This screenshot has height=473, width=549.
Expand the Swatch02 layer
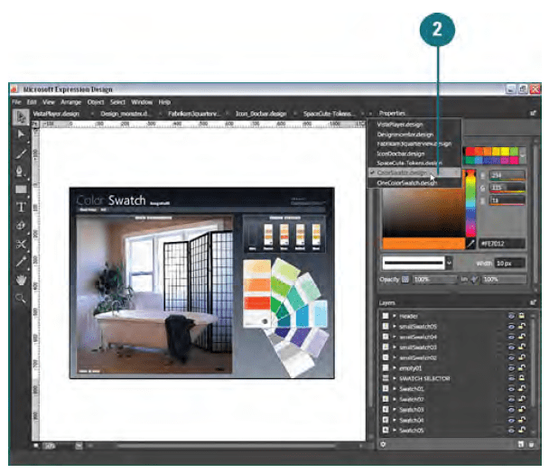coord(395,399)
